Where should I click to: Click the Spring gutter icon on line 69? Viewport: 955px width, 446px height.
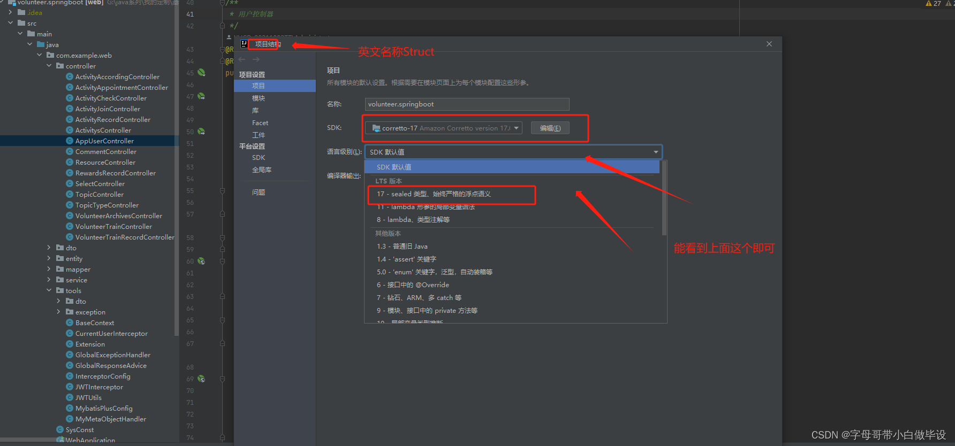click(x=201, y=379)
